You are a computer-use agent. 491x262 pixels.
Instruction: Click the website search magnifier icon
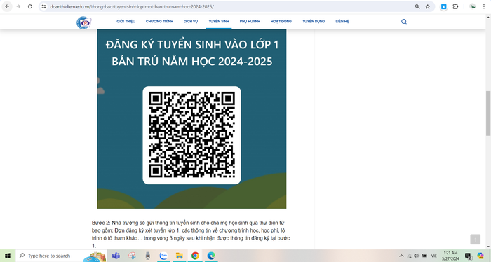[404, 22]
